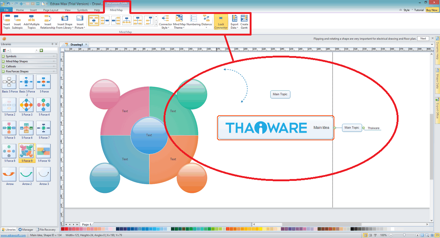
Task: Open the Style menu at top right
Action: click(x=406, y=10)
